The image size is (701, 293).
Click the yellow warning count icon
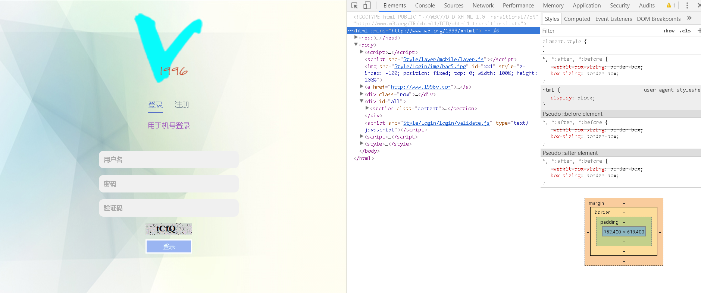click(671, 6)
